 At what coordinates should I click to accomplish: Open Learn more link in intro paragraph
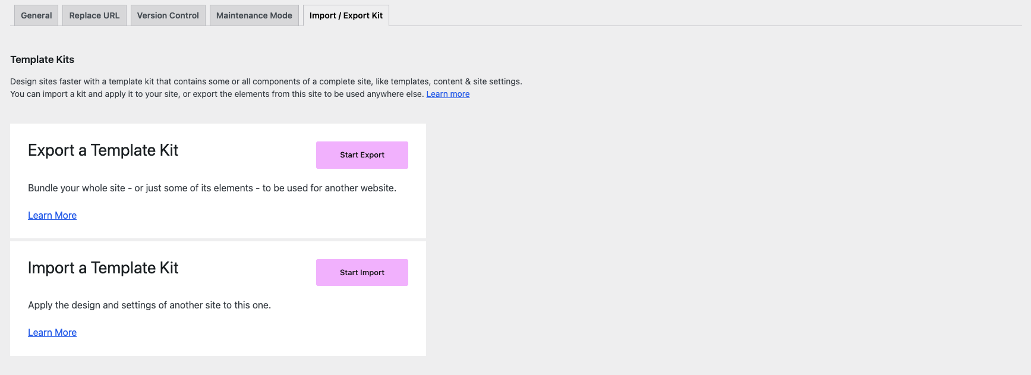click(447, 94)
